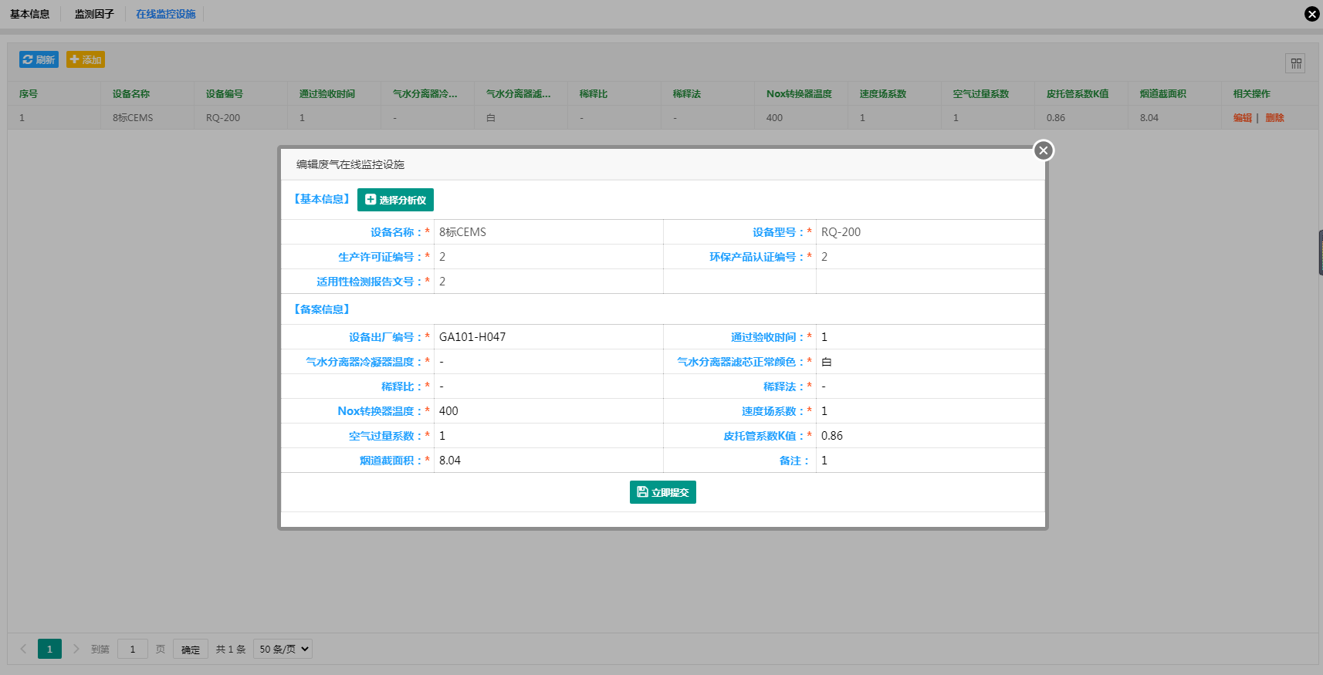Go to next page arrow
The height and width of the screenshot is (675, 1323).
[76, 649]
